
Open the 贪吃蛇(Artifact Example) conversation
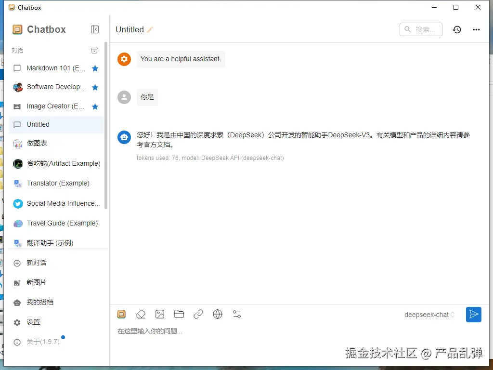(x=56, y=164)
